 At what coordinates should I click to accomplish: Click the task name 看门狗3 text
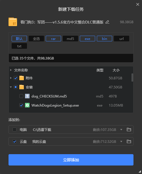click(62, 22)
